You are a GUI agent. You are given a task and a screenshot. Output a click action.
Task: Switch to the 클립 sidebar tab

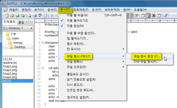tap(21, 22)
